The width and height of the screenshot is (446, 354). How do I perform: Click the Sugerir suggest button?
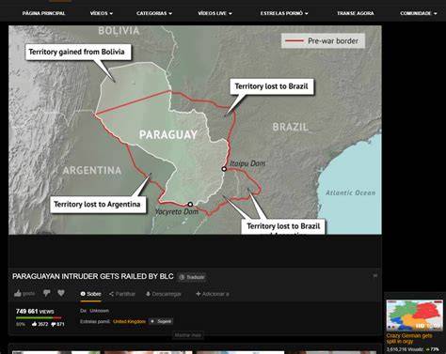[161, 321]
